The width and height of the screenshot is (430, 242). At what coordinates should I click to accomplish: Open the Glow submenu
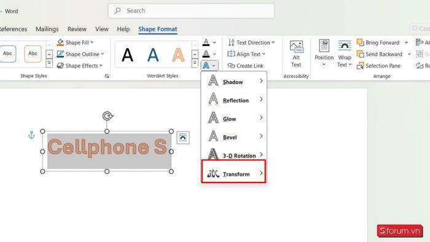tap(234, 118)
